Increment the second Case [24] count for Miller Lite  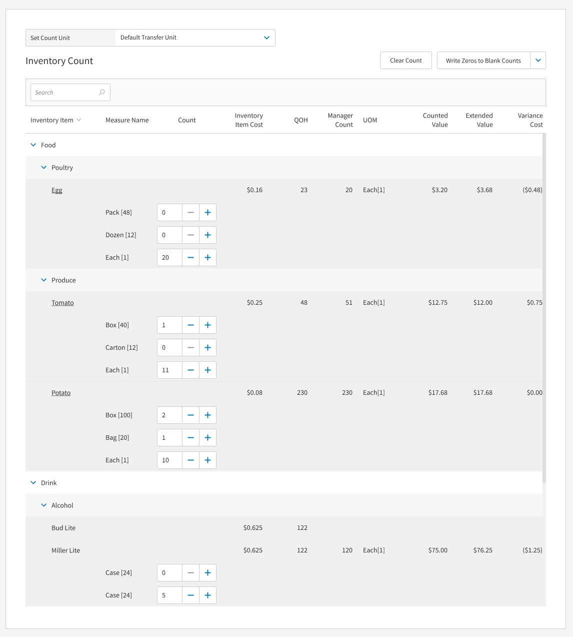coord(207,595)
